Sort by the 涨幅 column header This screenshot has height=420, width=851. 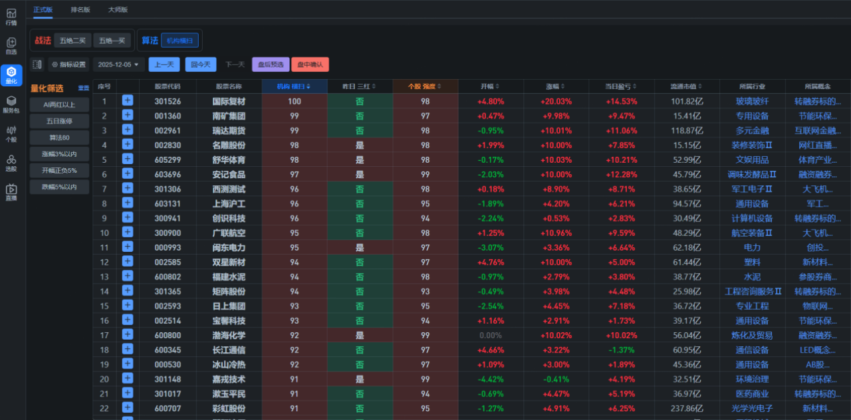[556, 86]
